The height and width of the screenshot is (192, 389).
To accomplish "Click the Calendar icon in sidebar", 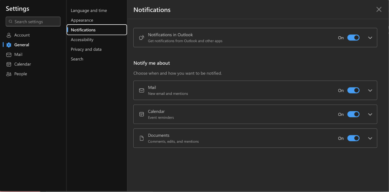I will click(9, 64).
